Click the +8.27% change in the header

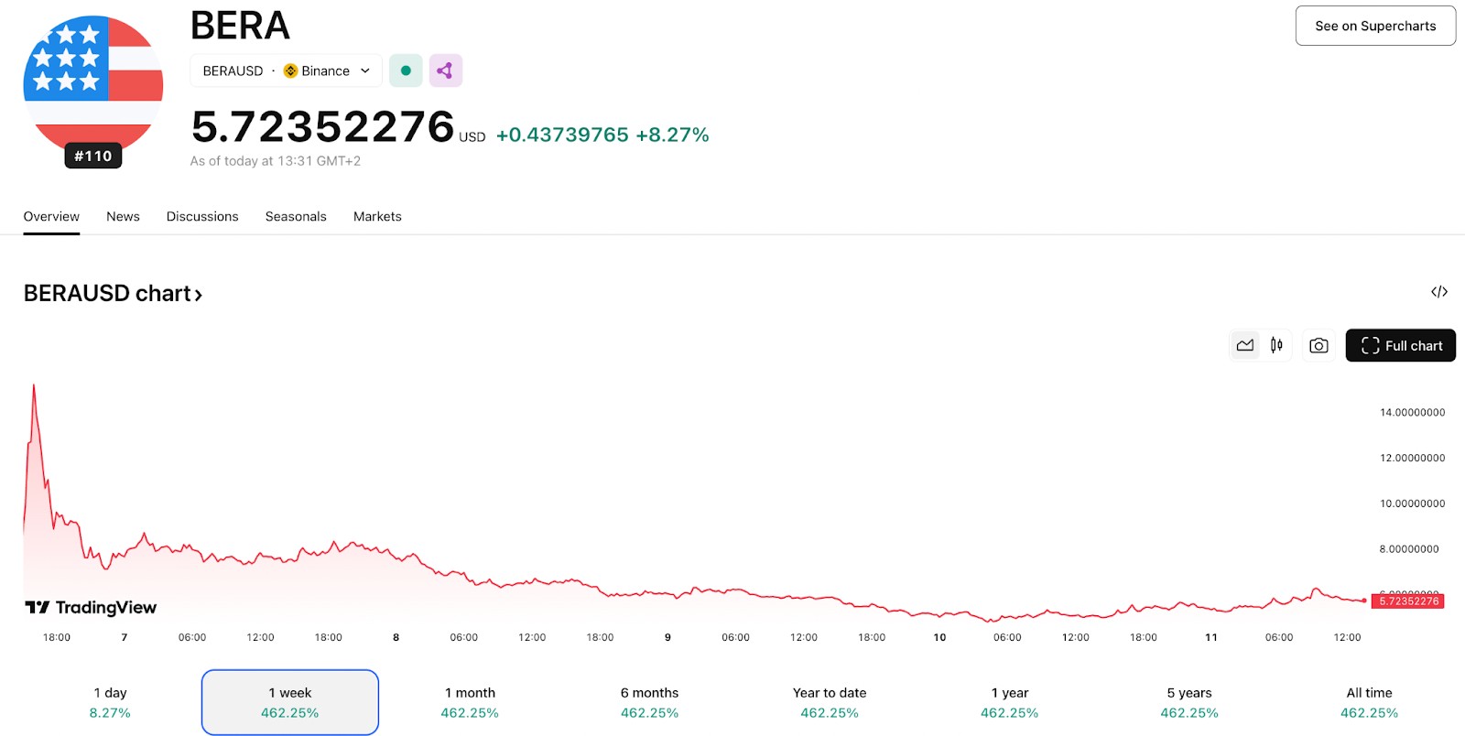672,135
